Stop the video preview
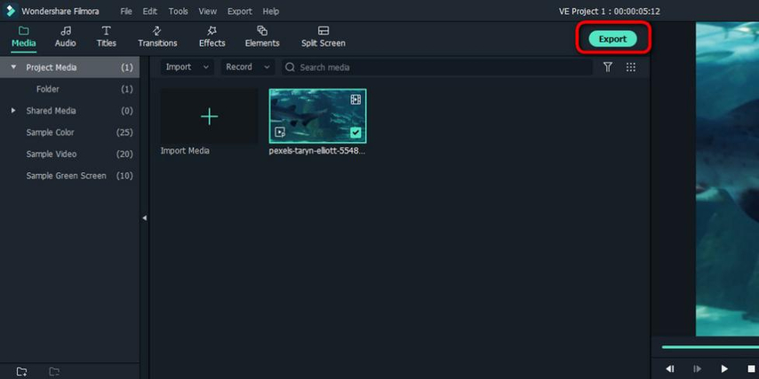This screenshot has height=379, width=759. 752,369
